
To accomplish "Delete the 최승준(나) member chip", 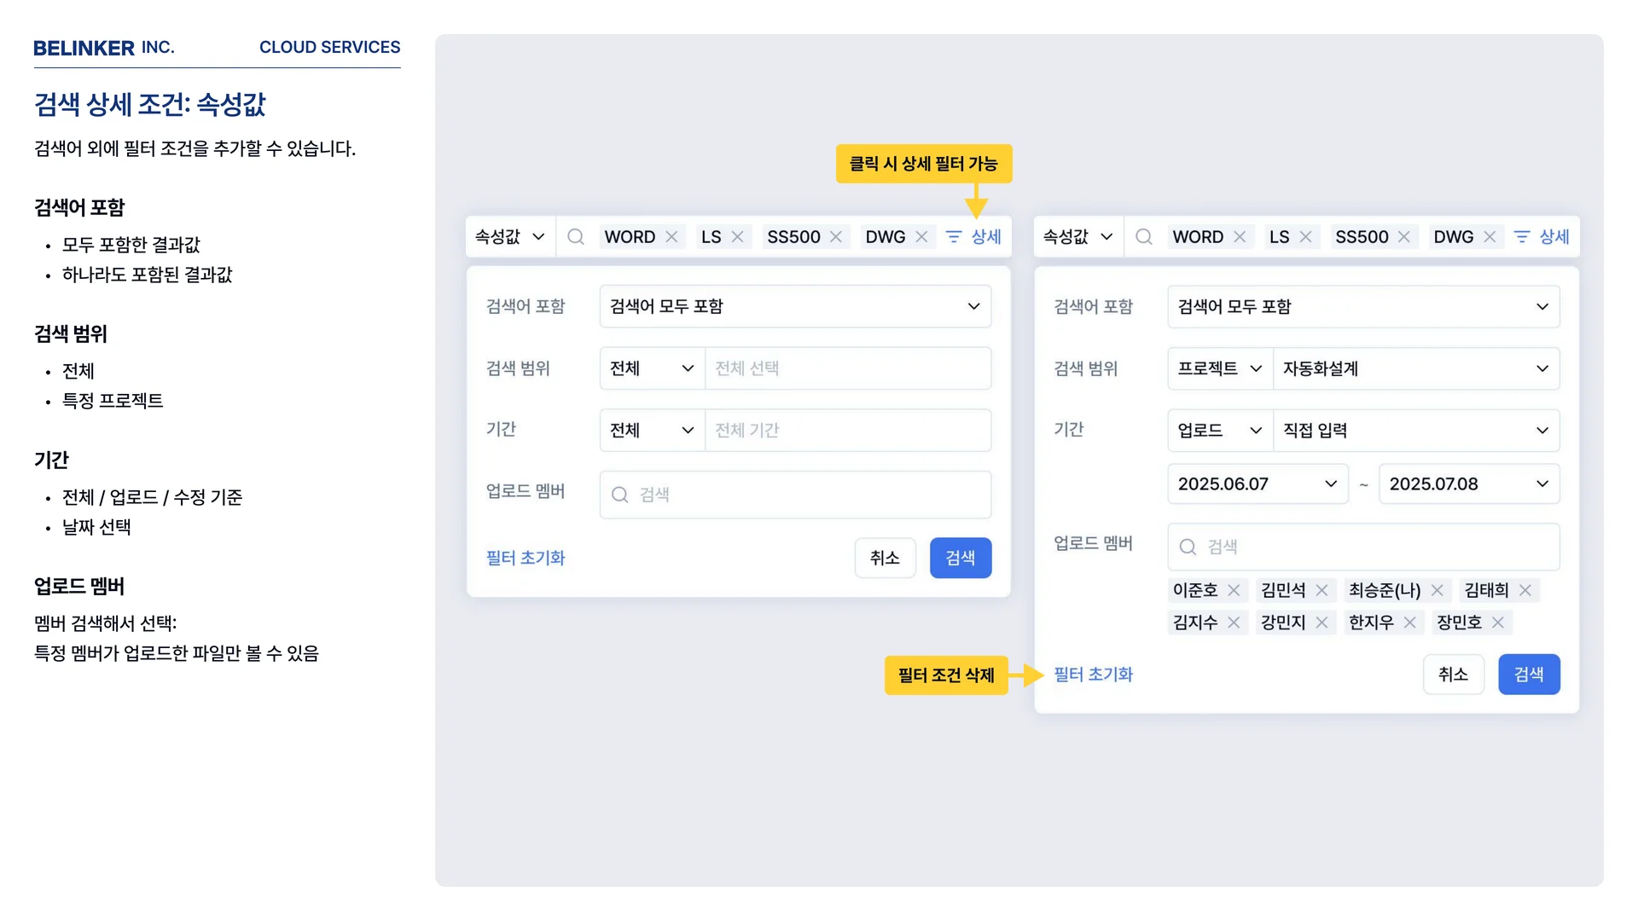I will coord(1438,590).
